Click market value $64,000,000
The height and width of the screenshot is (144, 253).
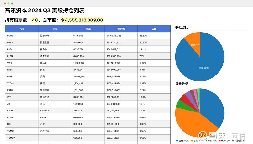point(113,104)
